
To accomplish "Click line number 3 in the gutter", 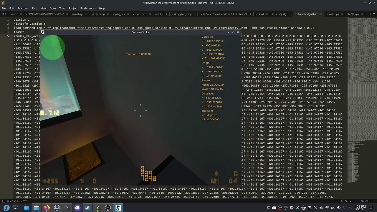I will pos(8,28).
